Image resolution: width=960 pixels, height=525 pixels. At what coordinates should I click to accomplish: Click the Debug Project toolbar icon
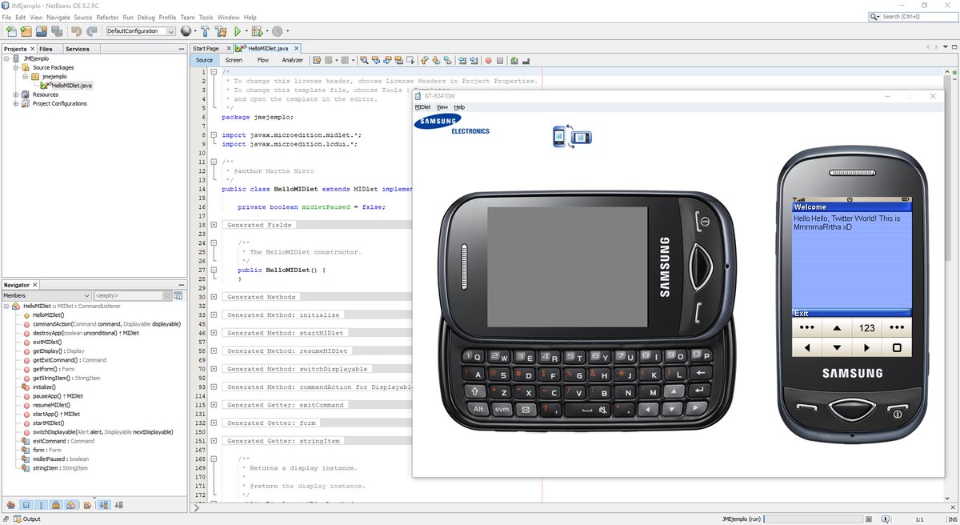[258, 31]
